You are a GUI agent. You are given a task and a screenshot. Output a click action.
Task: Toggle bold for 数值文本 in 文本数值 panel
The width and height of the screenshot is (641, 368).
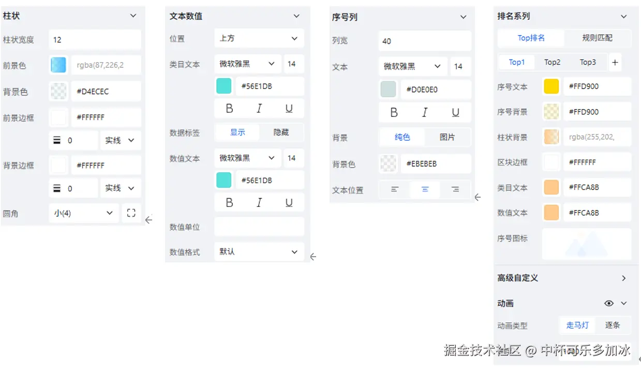pyautogui.click(x=229, y=203)
